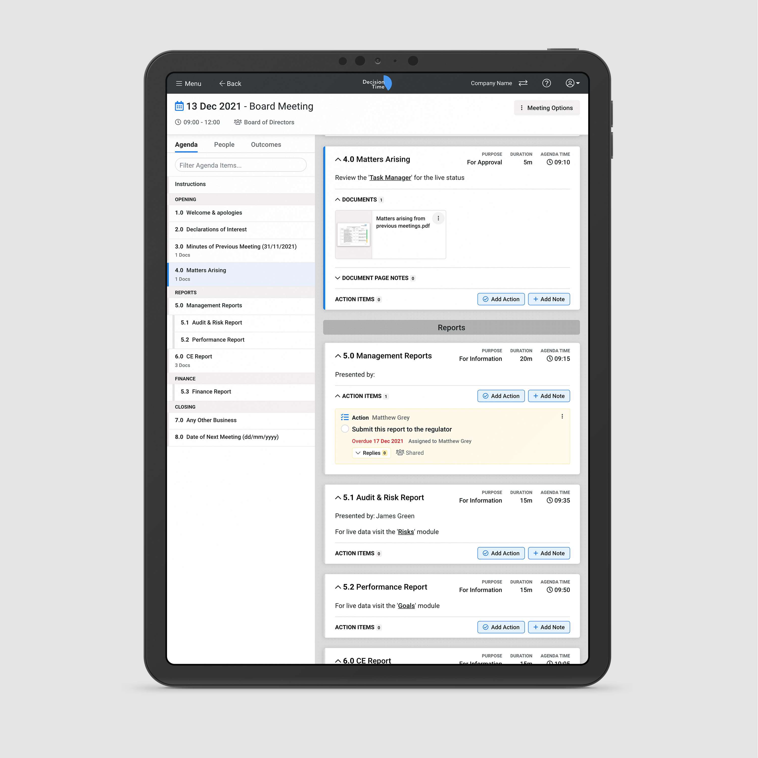The width and height of the screenshot is (758, 758).
Task: Open options for Matters arising PDF document
Action: tap(438, 218)
